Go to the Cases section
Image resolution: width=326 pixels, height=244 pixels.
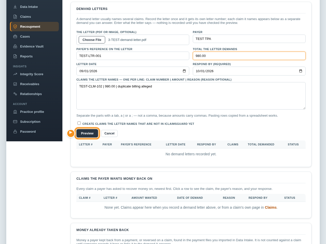tap(34, 36)
